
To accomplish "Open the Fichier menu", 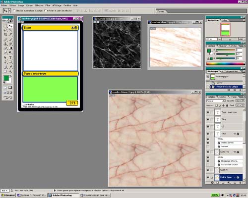I will click(x=4, y=5).
